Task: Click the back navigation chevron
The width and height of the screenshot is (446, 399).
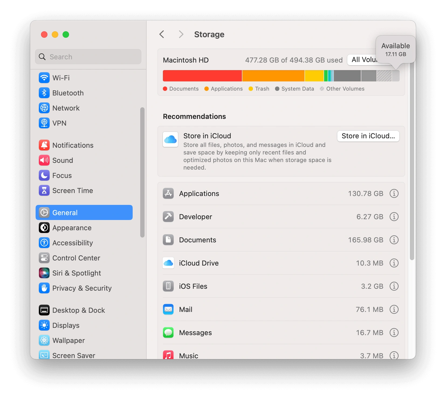Action: point(162,34)
